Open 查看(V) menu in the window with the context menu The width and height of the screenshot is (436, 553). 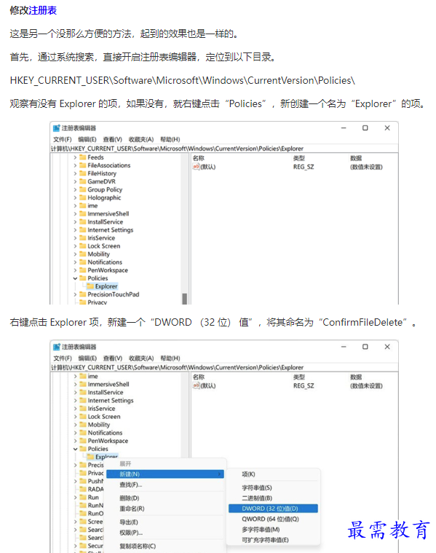click(x=113, y=358)
